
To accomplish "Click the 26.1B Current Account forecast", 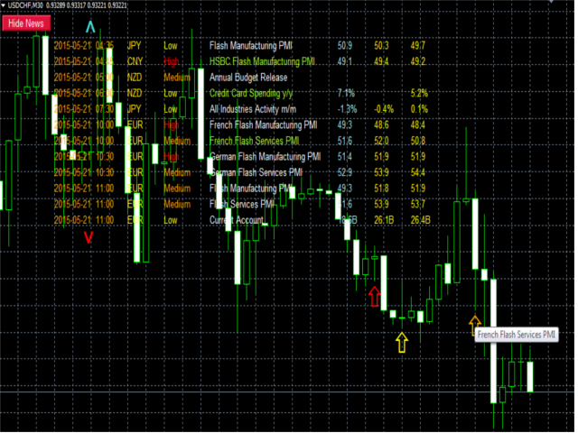I will [x=384, y=220].
